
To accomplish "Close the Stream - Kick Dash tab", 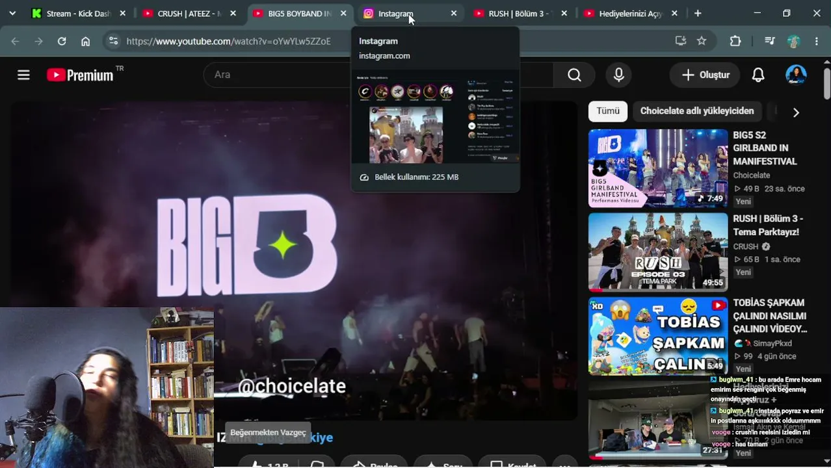I will tap(122, 13).
